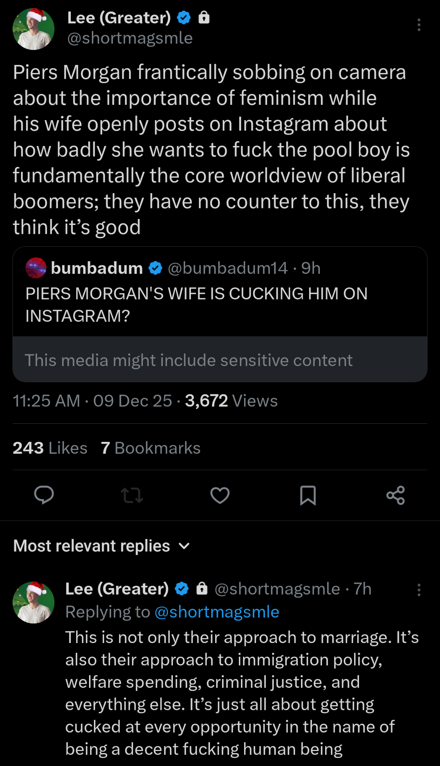Open the share icon menu
Screen dimensions: 440x766
click(396, 495)
